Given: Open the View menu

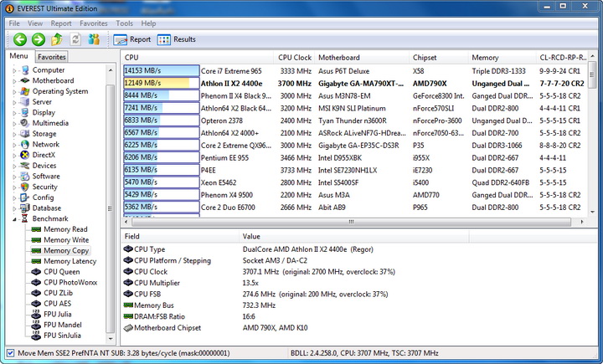Looking at the screenshot, I should click(x=35, y=23).
